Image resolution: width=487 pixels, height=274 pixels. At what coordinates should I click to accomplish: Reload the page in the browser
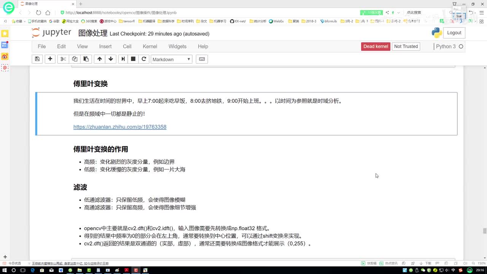38,13
